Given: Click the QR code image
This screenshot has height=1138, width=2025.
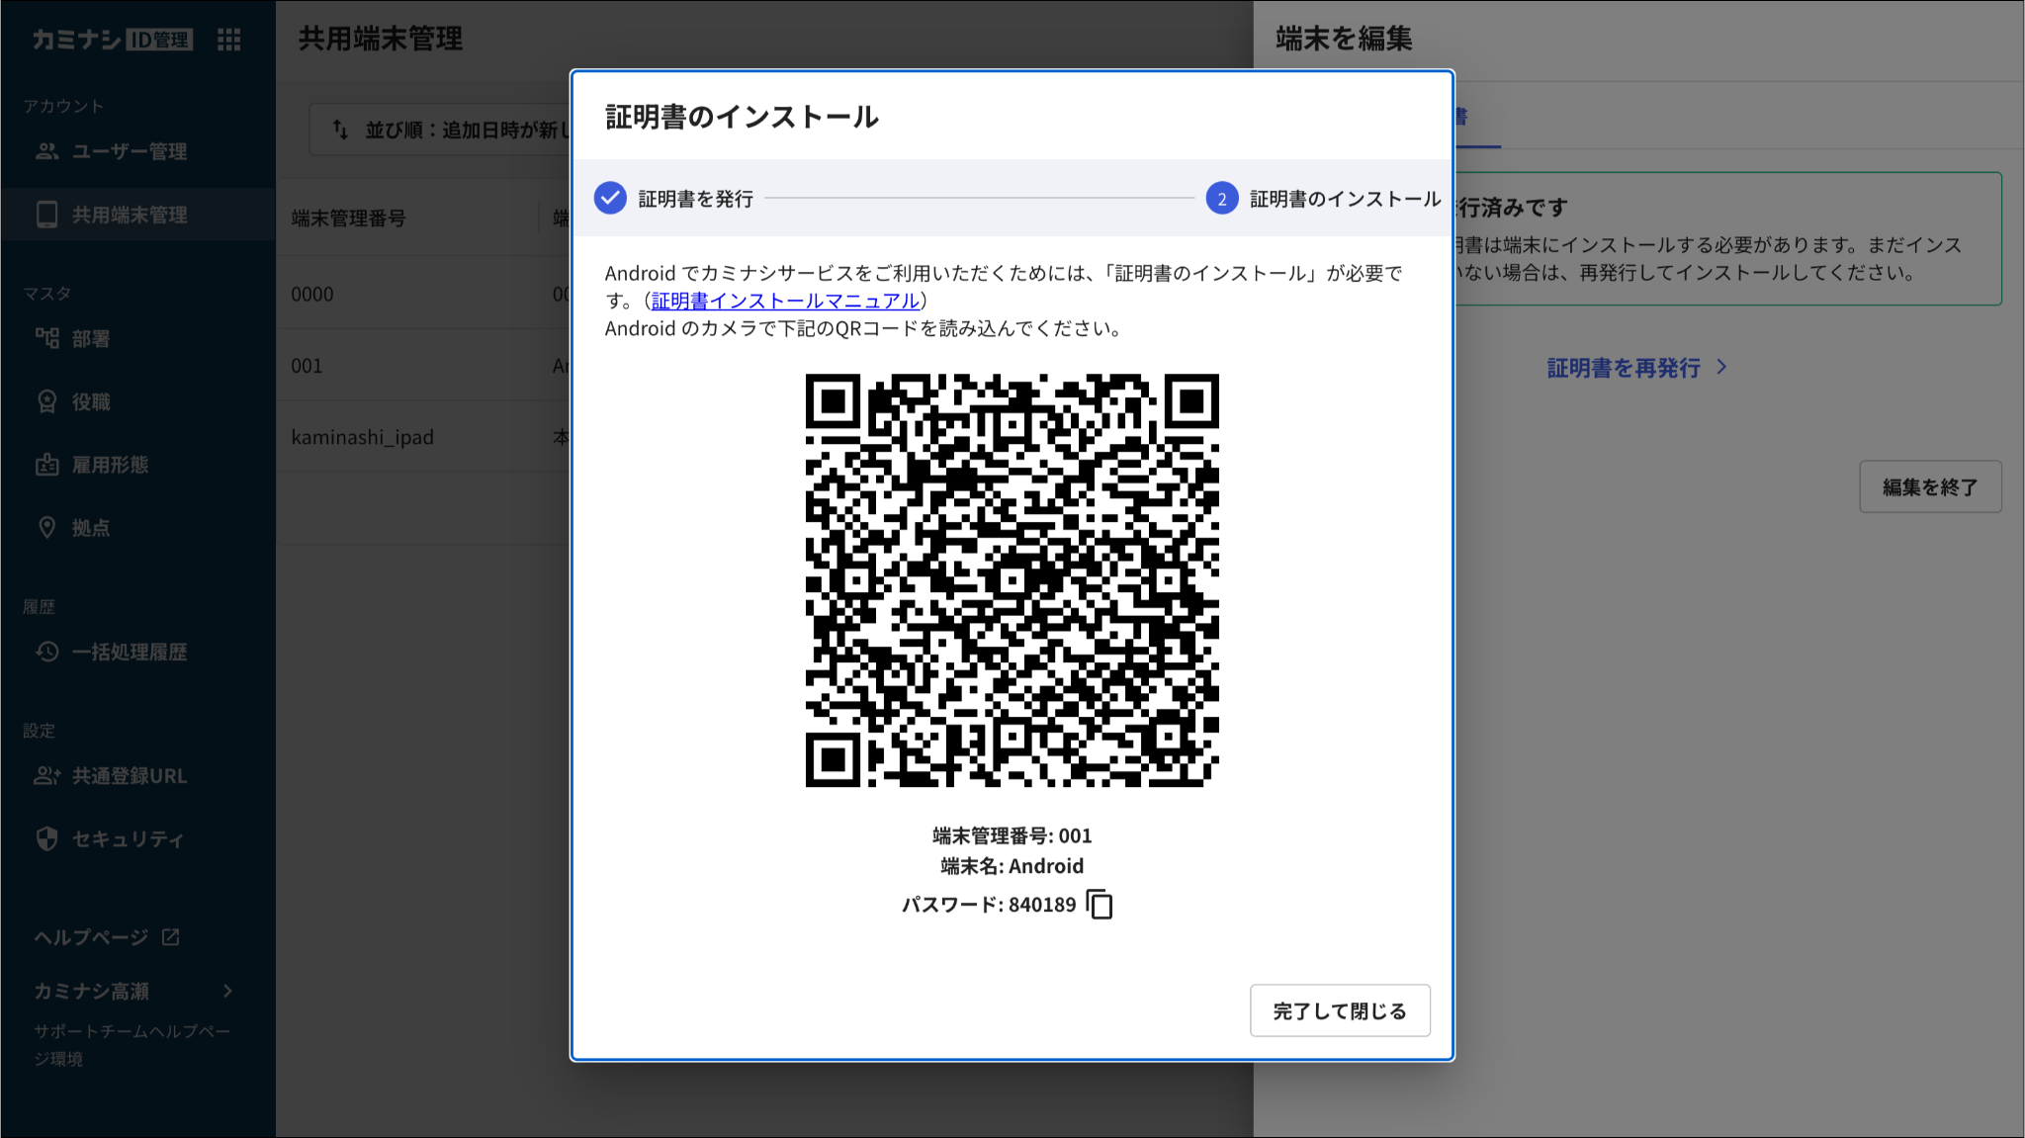Looking at the screenshot, I should click(1012, 580).
